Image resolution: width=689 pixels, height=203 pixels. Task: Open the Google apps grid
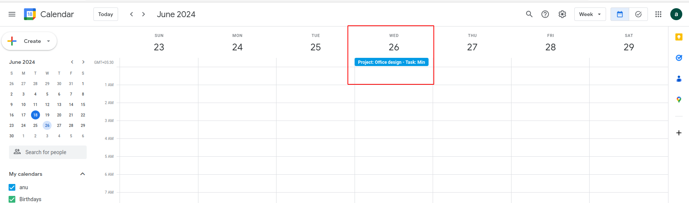tap(658, 14)
